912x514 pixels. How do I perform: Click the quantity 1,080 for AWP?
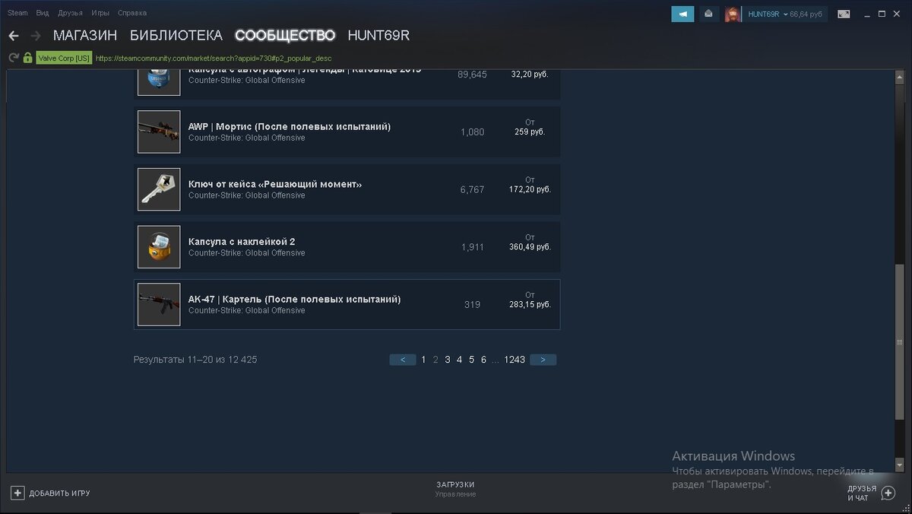pyautogui.click(x=472, y=132)
